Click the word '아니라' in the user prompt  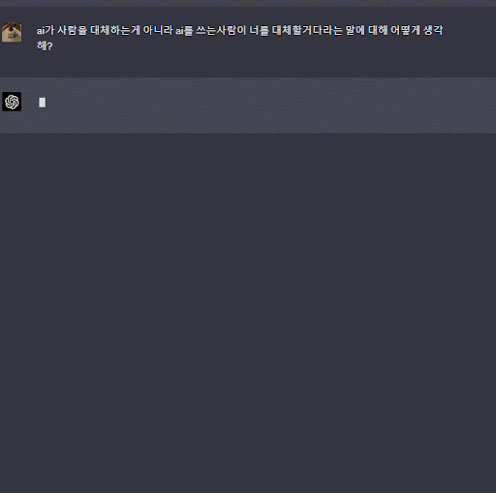click(158, 30)
